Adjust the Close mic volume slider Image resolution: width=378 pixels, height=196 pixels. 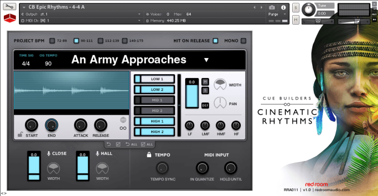34,166
